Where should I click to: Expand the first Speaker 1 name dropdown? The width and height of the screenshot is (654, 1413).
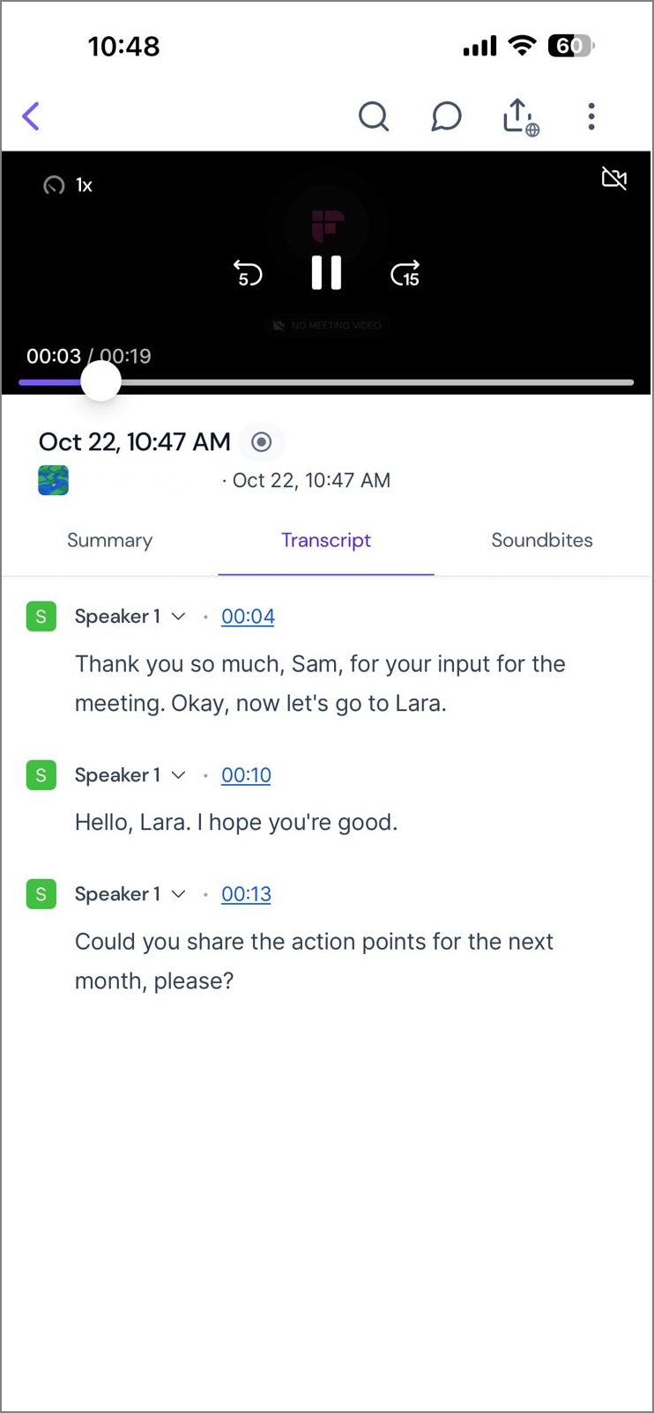tap(179, 617)
